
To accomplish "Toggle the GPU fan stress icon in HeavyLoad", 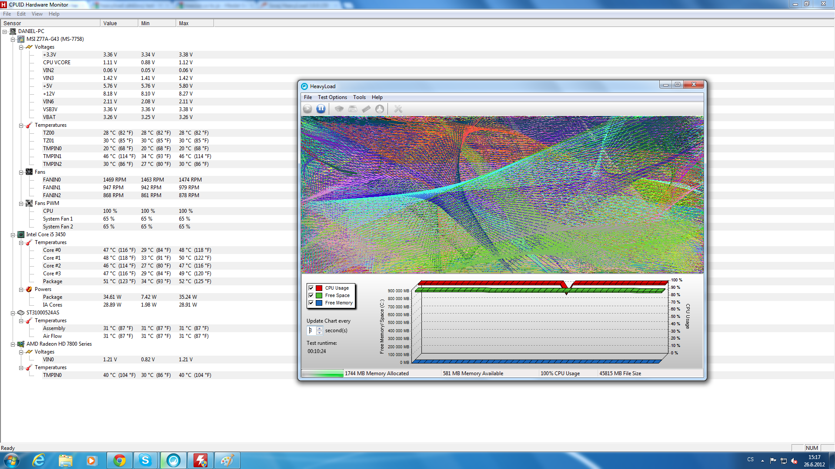I will (380, 109).
